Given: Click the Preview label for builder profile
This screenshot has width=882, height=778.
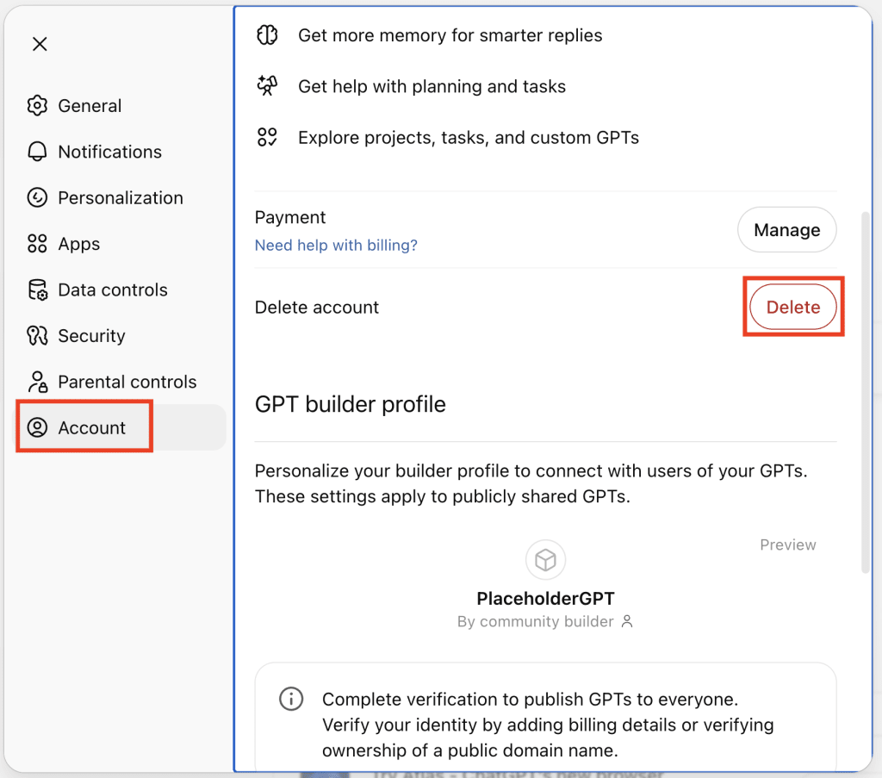Looking at the screenshot, I should [787, 545].
